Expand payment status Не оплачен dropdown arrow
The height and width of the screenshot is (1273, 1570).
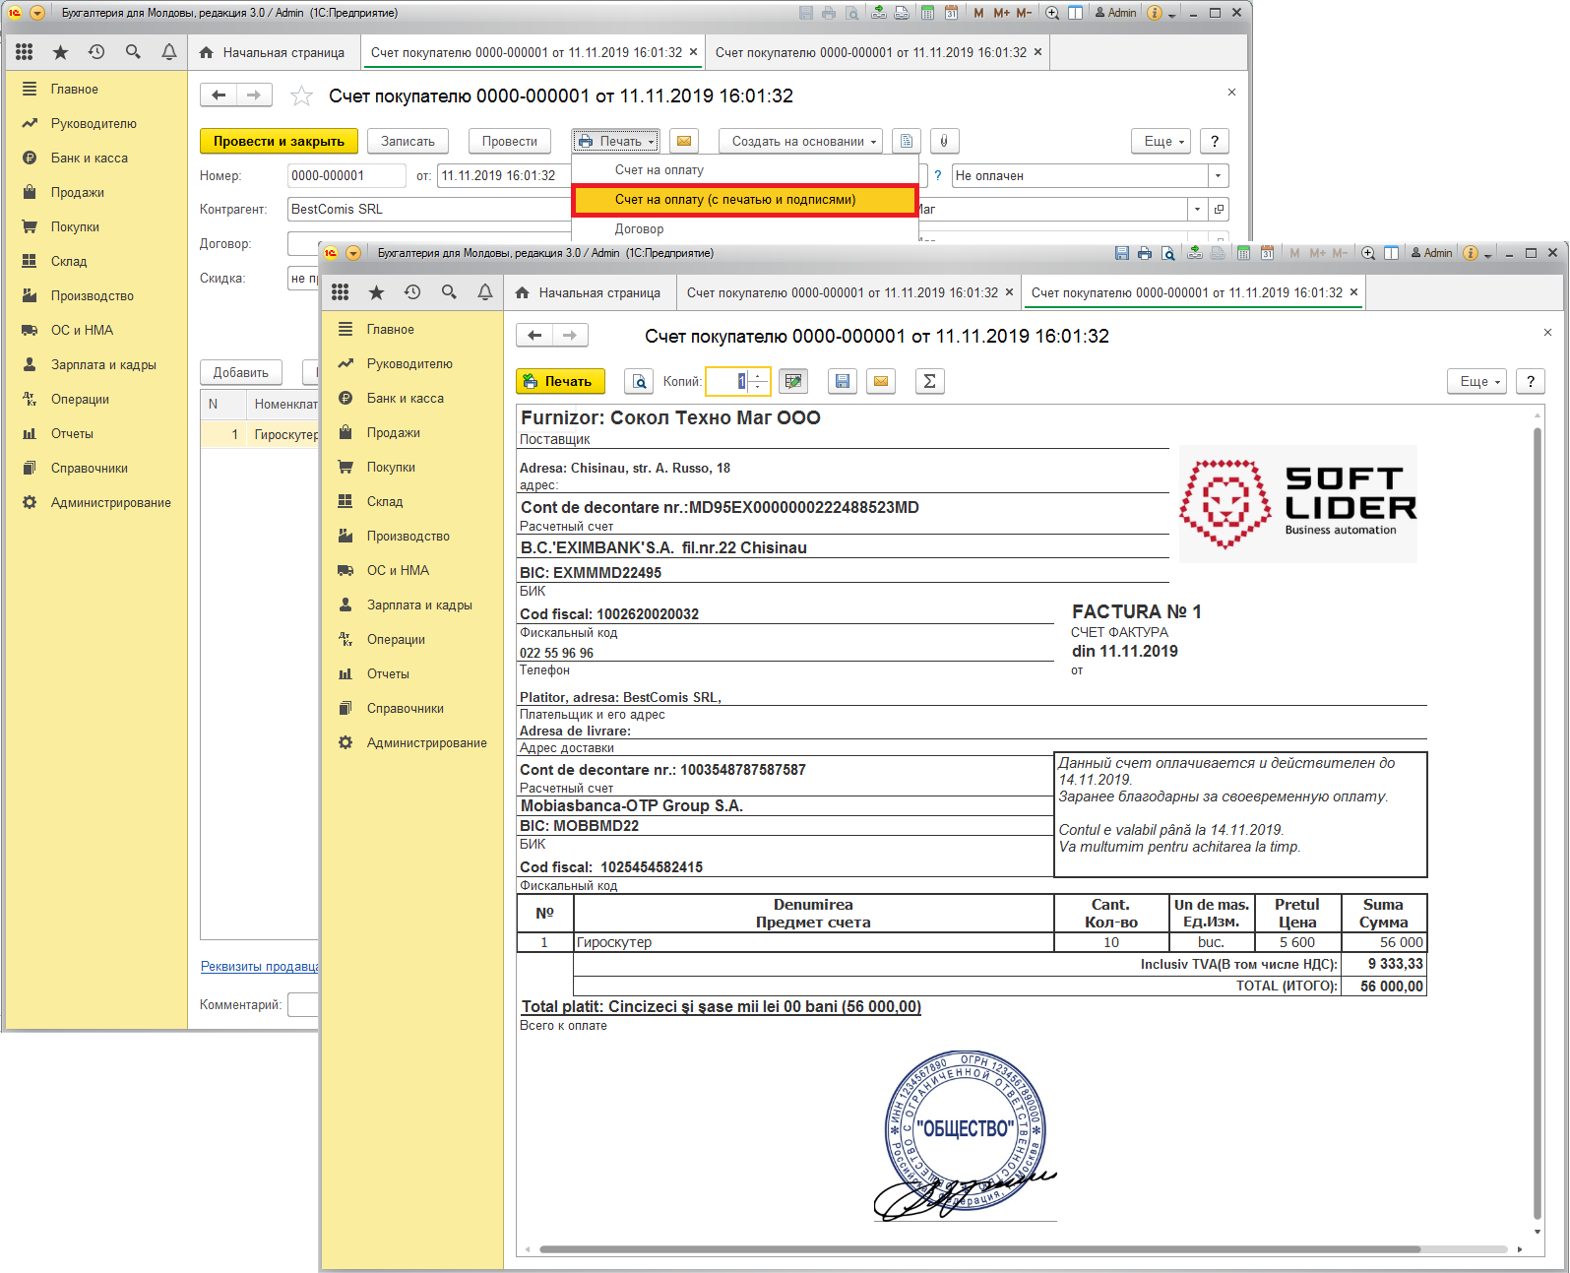[x=1219, y=175]
